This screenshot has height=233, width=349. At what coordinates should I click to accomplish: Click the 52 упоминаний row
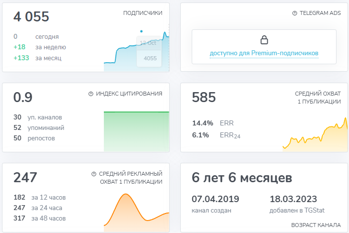click(39, 128)
